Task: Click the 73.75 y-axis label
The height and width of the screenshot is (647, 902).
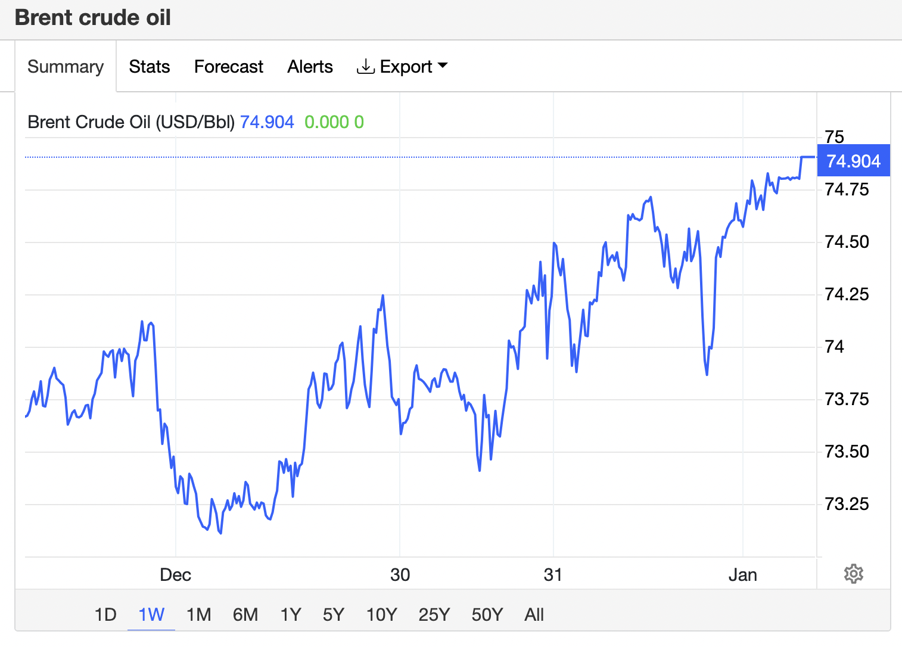Action: [847, 399]
